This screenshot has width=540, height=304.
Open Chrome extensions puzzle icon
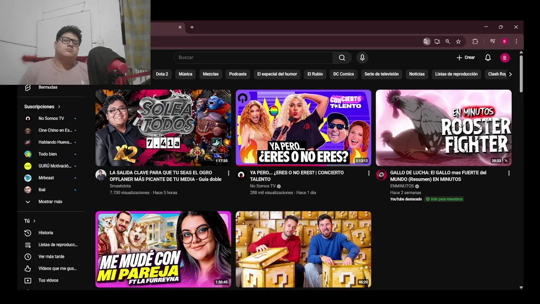[475, 41]
